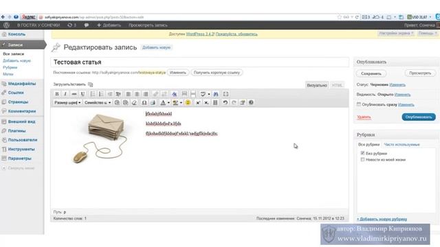Open the font size dropdown
This screenshot has height=247, width=440.
click(67, 102)
